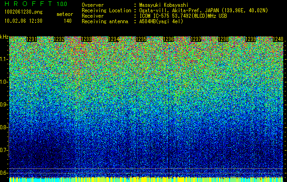
Task: Click the Ovserver label
Action: pyautogui.click(x=93, y=5)
